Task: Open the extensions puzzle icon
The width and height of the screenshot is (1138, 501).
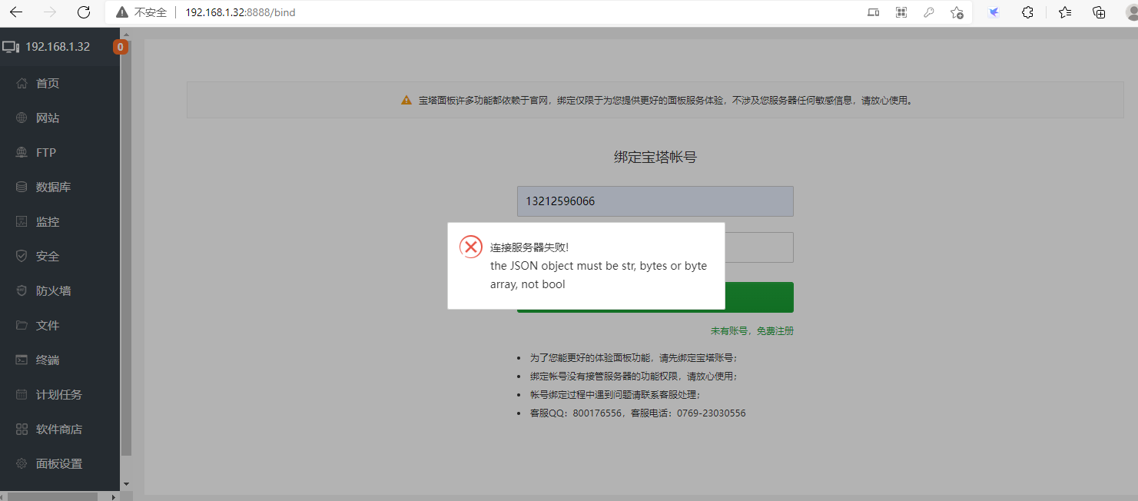Action: coord(1027,12)
